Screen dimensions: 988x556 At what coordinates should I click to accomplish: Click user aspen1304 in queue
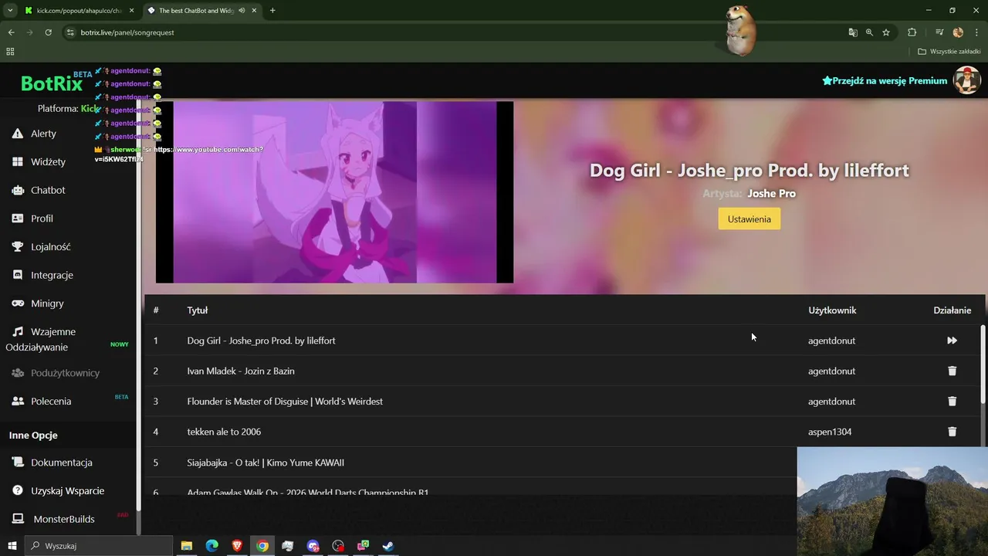click(830, 432)
